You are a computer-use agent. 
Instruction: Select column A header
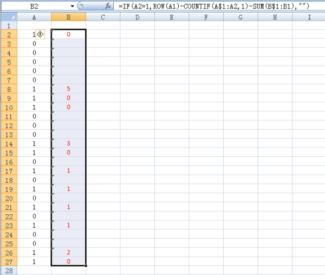34,17
